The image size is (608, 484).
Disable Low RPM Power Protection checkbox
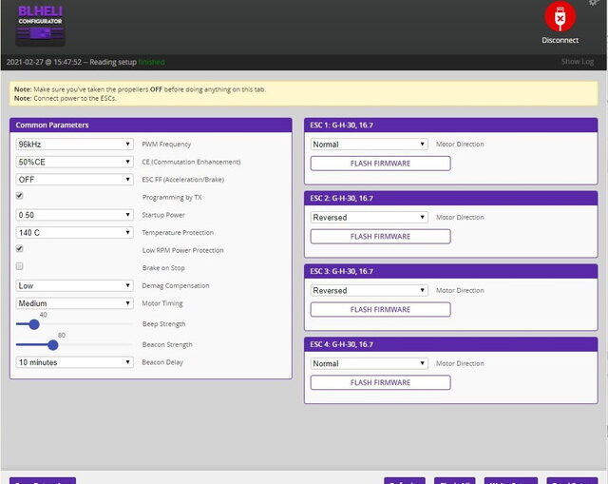tap(20, 249)
